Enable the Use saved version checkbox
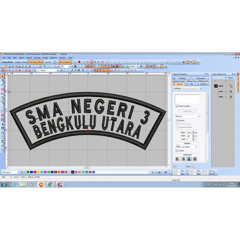This screenshot has width=240, height=240. tap(177, 127)
